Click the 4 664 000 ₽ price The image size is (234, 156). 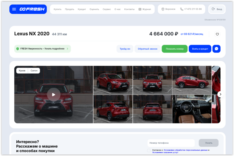click(164, 34)
